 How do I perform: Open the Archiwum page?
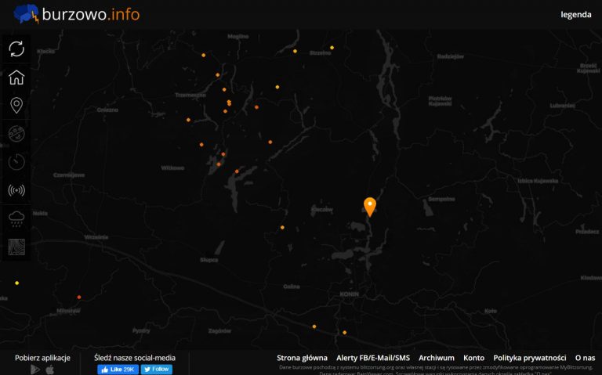coord(437,358)
